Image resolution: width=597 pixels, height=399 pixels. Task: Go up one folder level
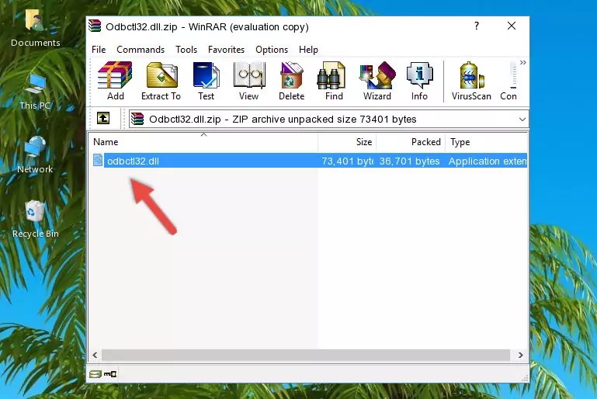(103, 119)
